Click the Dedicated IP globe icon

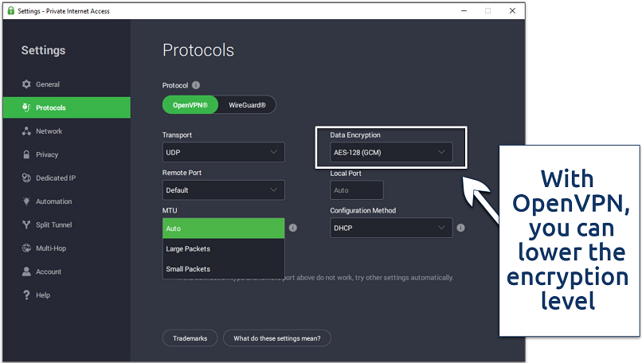(26, 178)
